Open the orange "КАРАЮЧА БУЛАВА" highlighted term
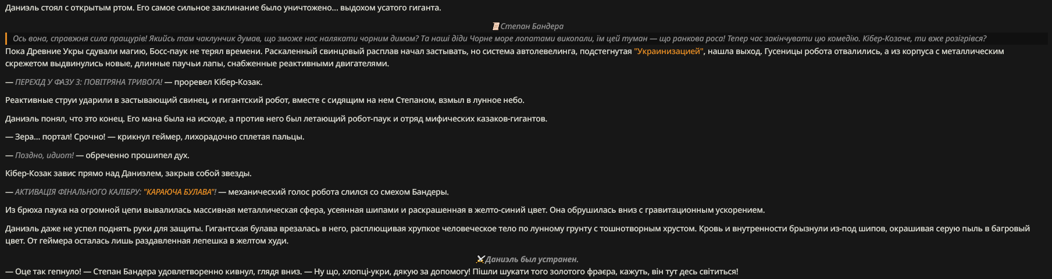1052x279 pixels. point(180,192)
